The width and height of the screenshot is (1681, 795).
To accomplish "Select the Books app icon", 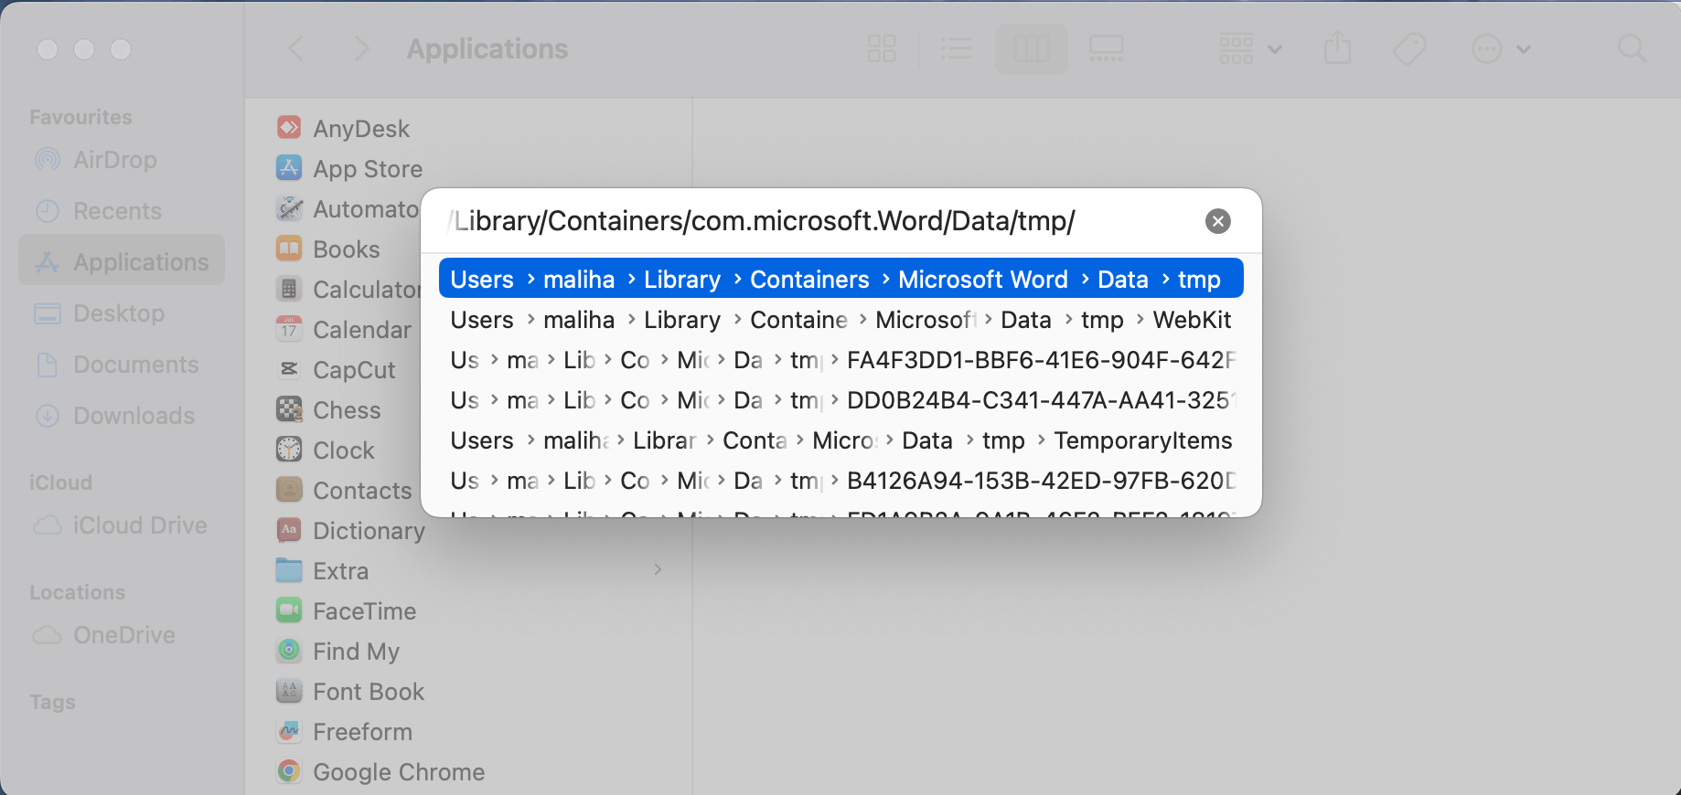I will (289, 249).
